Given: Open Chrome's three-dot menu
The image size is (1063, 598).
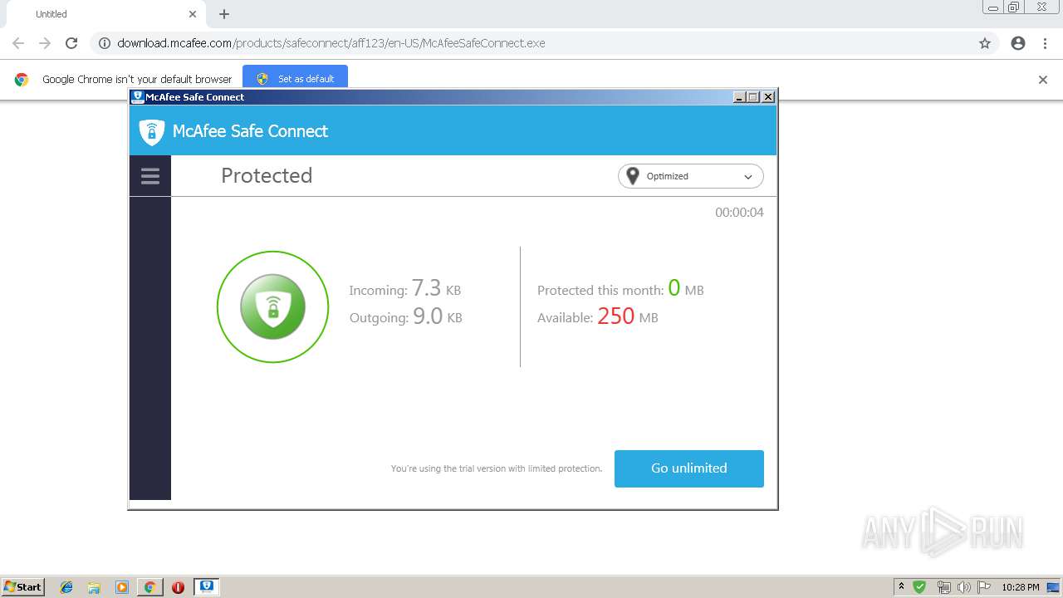Looking at the screenshot, I should click(1045, 43).
